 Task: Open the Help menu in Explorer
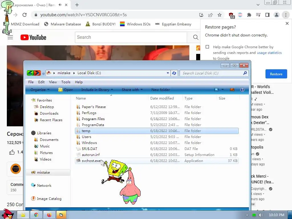[79, 82]
